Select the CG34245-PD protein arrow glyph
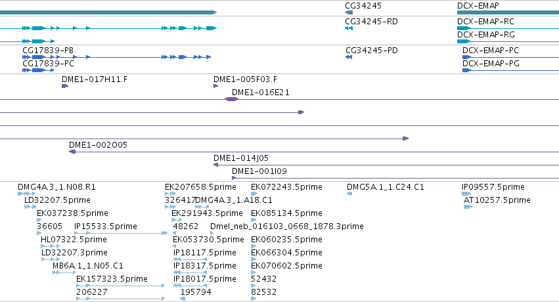 349,57
